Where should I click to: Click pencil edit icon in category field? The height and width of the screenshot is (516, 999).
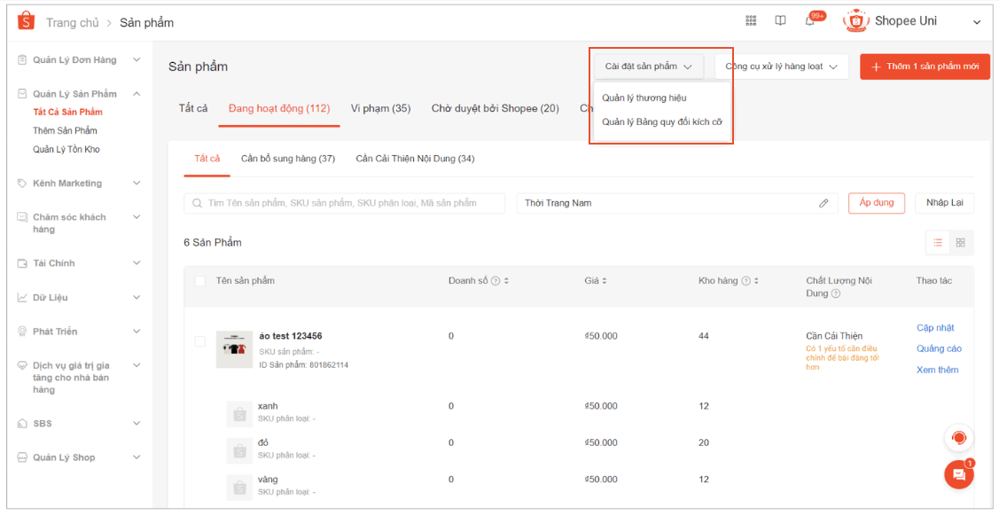coord(823,203)
